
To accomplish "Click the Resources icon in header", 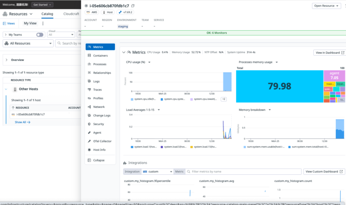I will point(5,14).
